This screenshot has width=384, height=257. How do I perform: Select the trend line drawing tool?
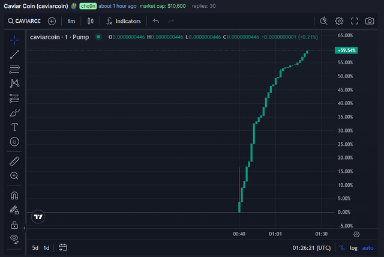pos(14,54)
